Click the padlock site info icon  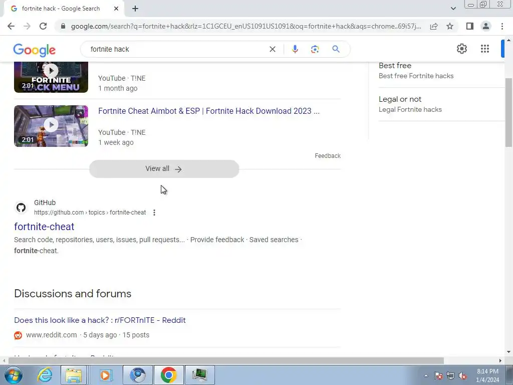point(63,26)
